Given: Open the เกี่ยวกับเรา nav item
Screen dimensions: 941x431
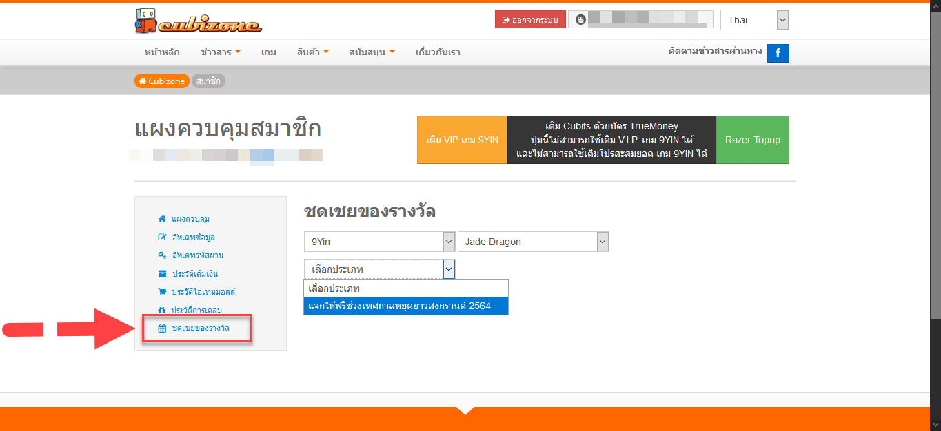Looking at the screenshot, I should 438,52.
